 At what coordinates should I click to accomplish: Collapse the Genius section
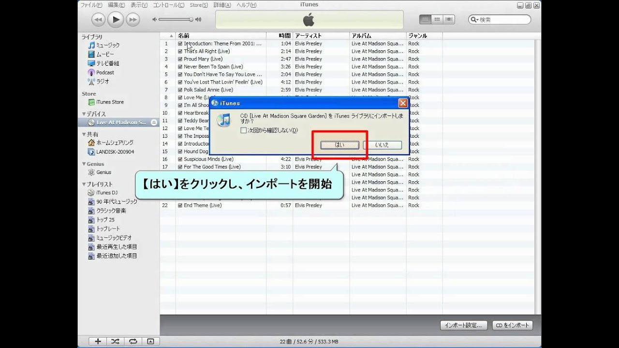[x=84, y=164]
